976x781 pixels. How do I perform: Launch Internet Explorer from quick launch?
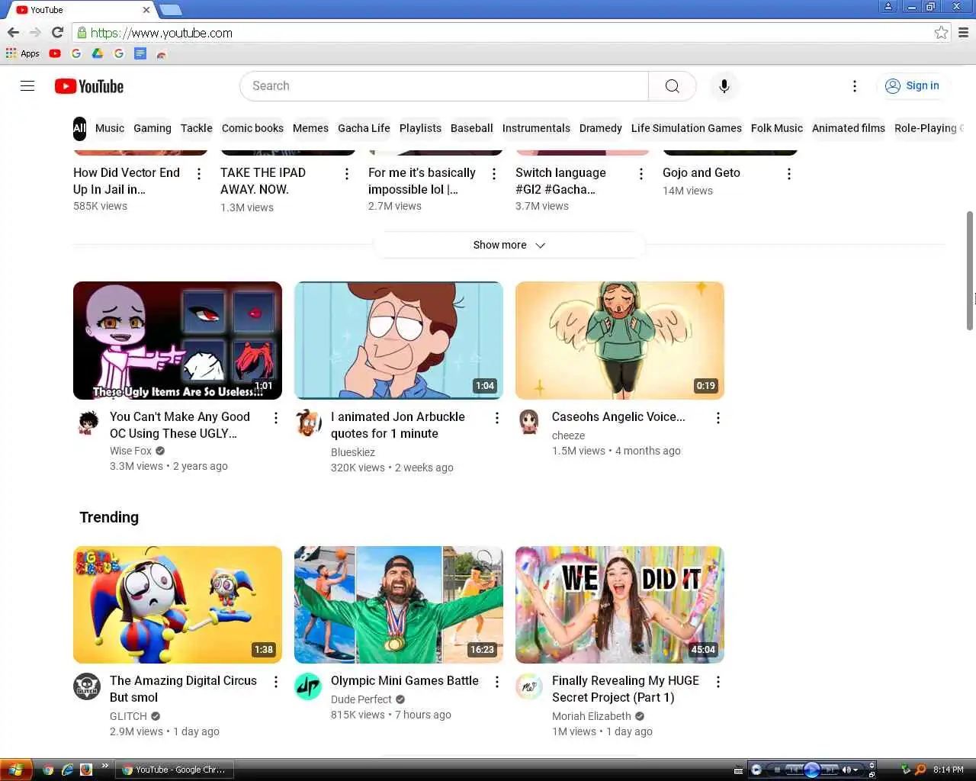pos(67,770)
